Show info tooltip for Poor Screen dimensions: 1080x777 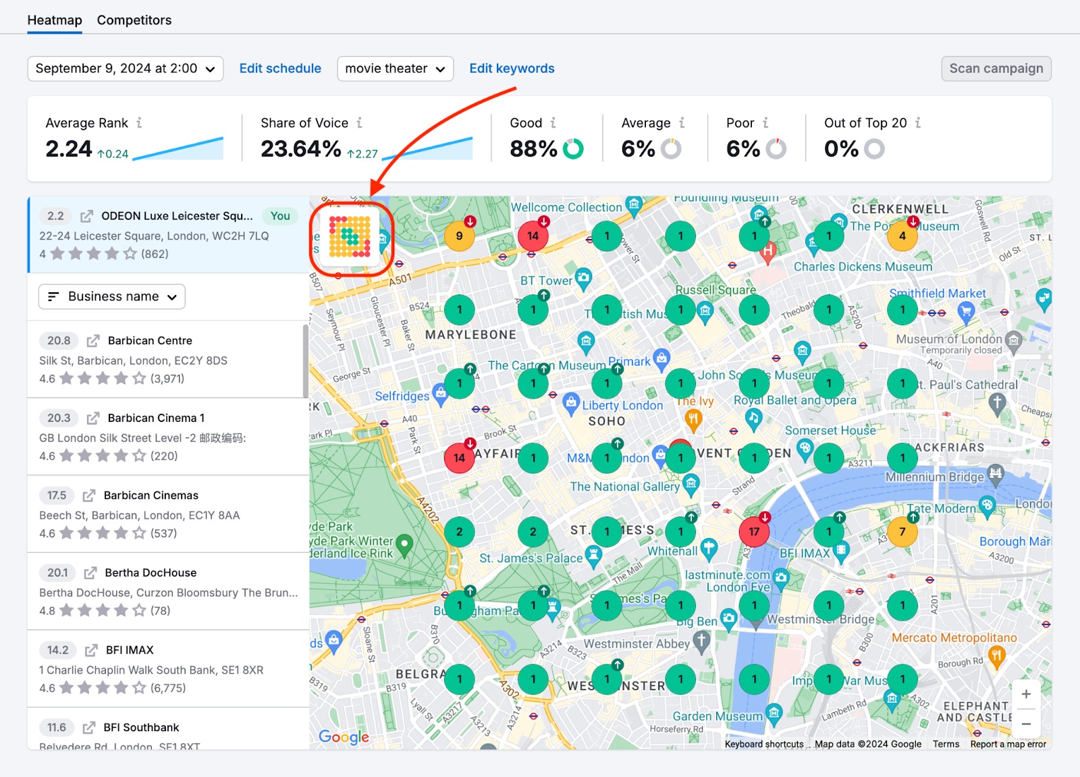[x=765, y=123]
